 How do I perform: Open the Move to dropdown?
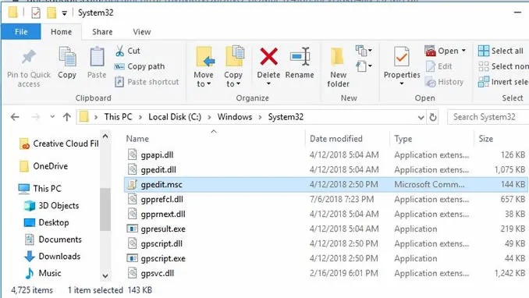(204, 79)
